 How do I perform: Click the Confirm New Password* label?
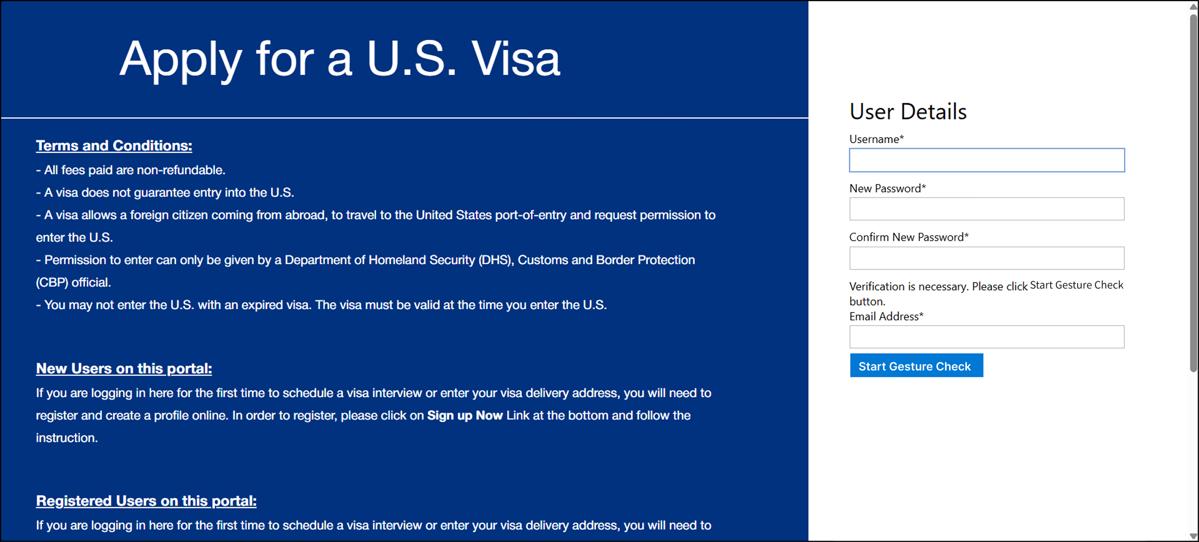tap(909, 237)
